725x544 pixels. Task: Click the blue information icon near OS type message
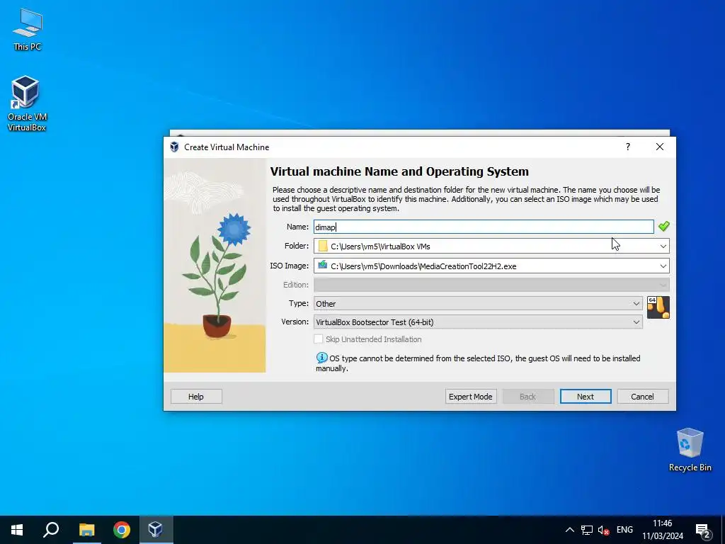(322, 358)
